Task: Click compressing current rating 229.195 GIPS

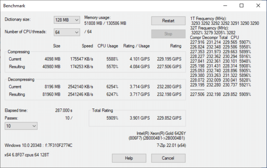Action: pyautogui.click(x=169, y=59)
